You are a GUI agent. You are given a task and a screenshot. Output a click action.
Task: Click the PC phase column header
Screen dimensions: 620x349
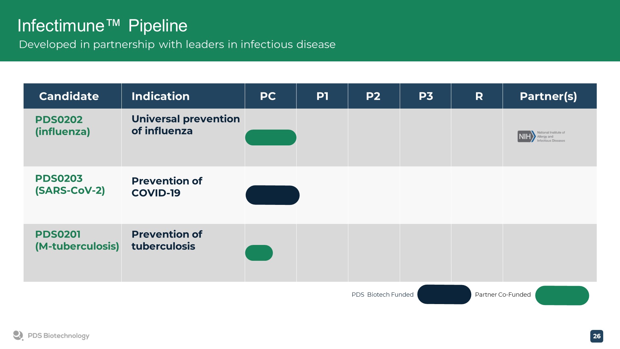pos(268,96)
